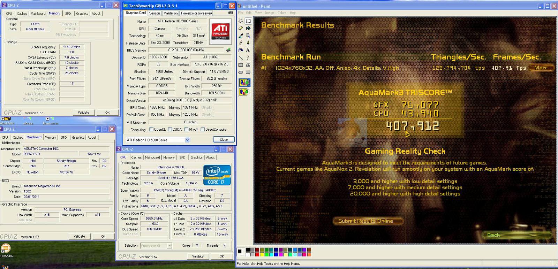Choose the Magnifier tool in Paint
The height and width of the screenshot is (269, 558).
click(x=248, y=36)
